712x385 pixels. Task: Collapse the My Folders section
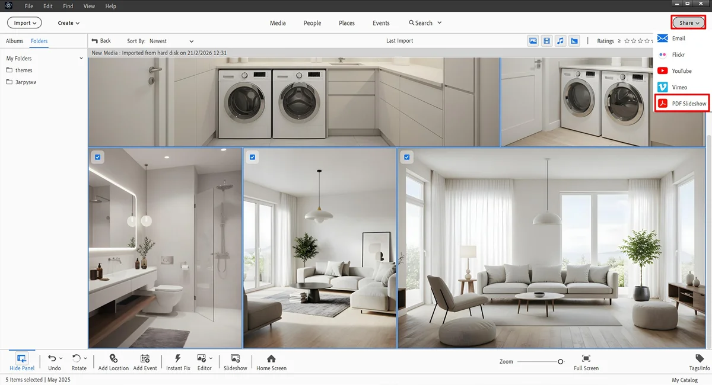(81, 59)
